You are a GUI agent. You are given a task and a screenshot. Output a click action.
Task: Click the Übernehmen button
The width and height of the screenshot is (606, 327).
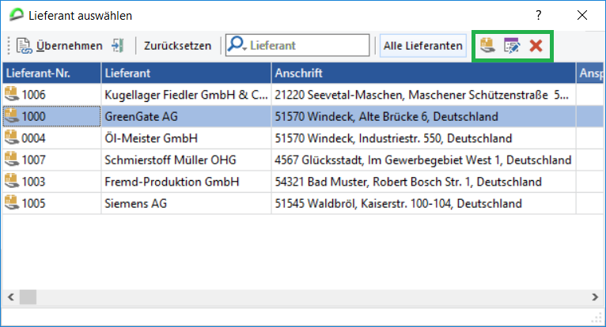tap(59, 46)
